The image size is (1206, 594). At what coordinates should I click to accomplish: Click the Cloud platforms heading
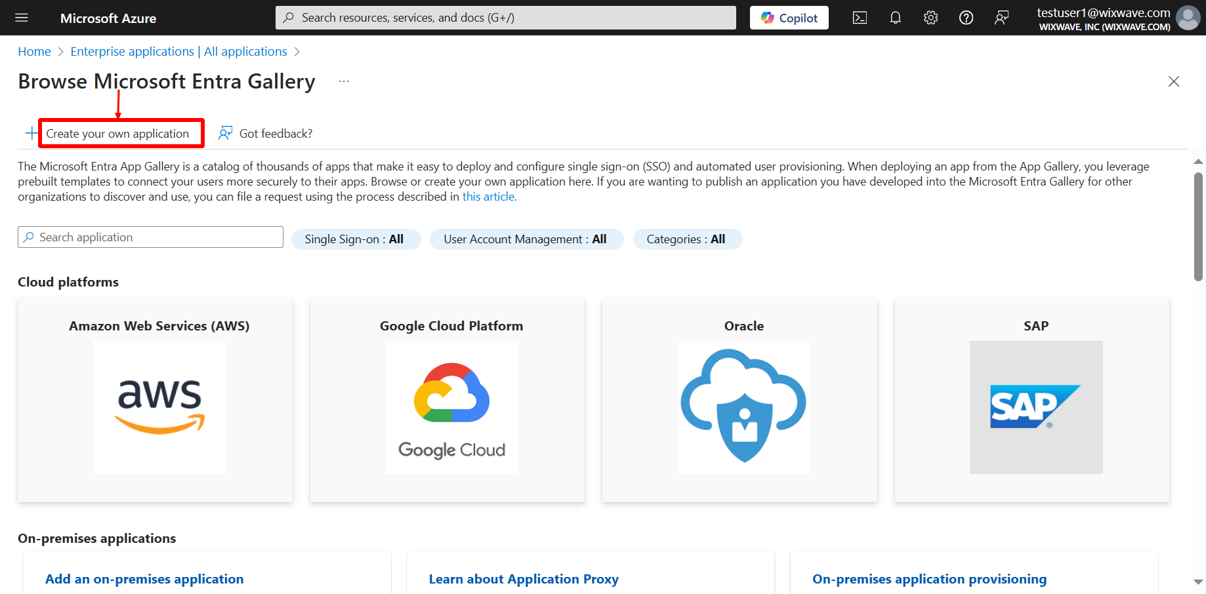68,282
